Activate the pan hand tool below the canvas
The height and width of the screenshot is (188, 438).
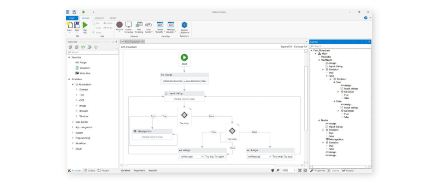(x=272, y=171)
